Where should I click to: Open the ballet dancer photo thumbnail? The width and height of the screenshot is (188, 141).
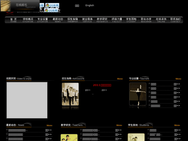(x=138, y=94)
